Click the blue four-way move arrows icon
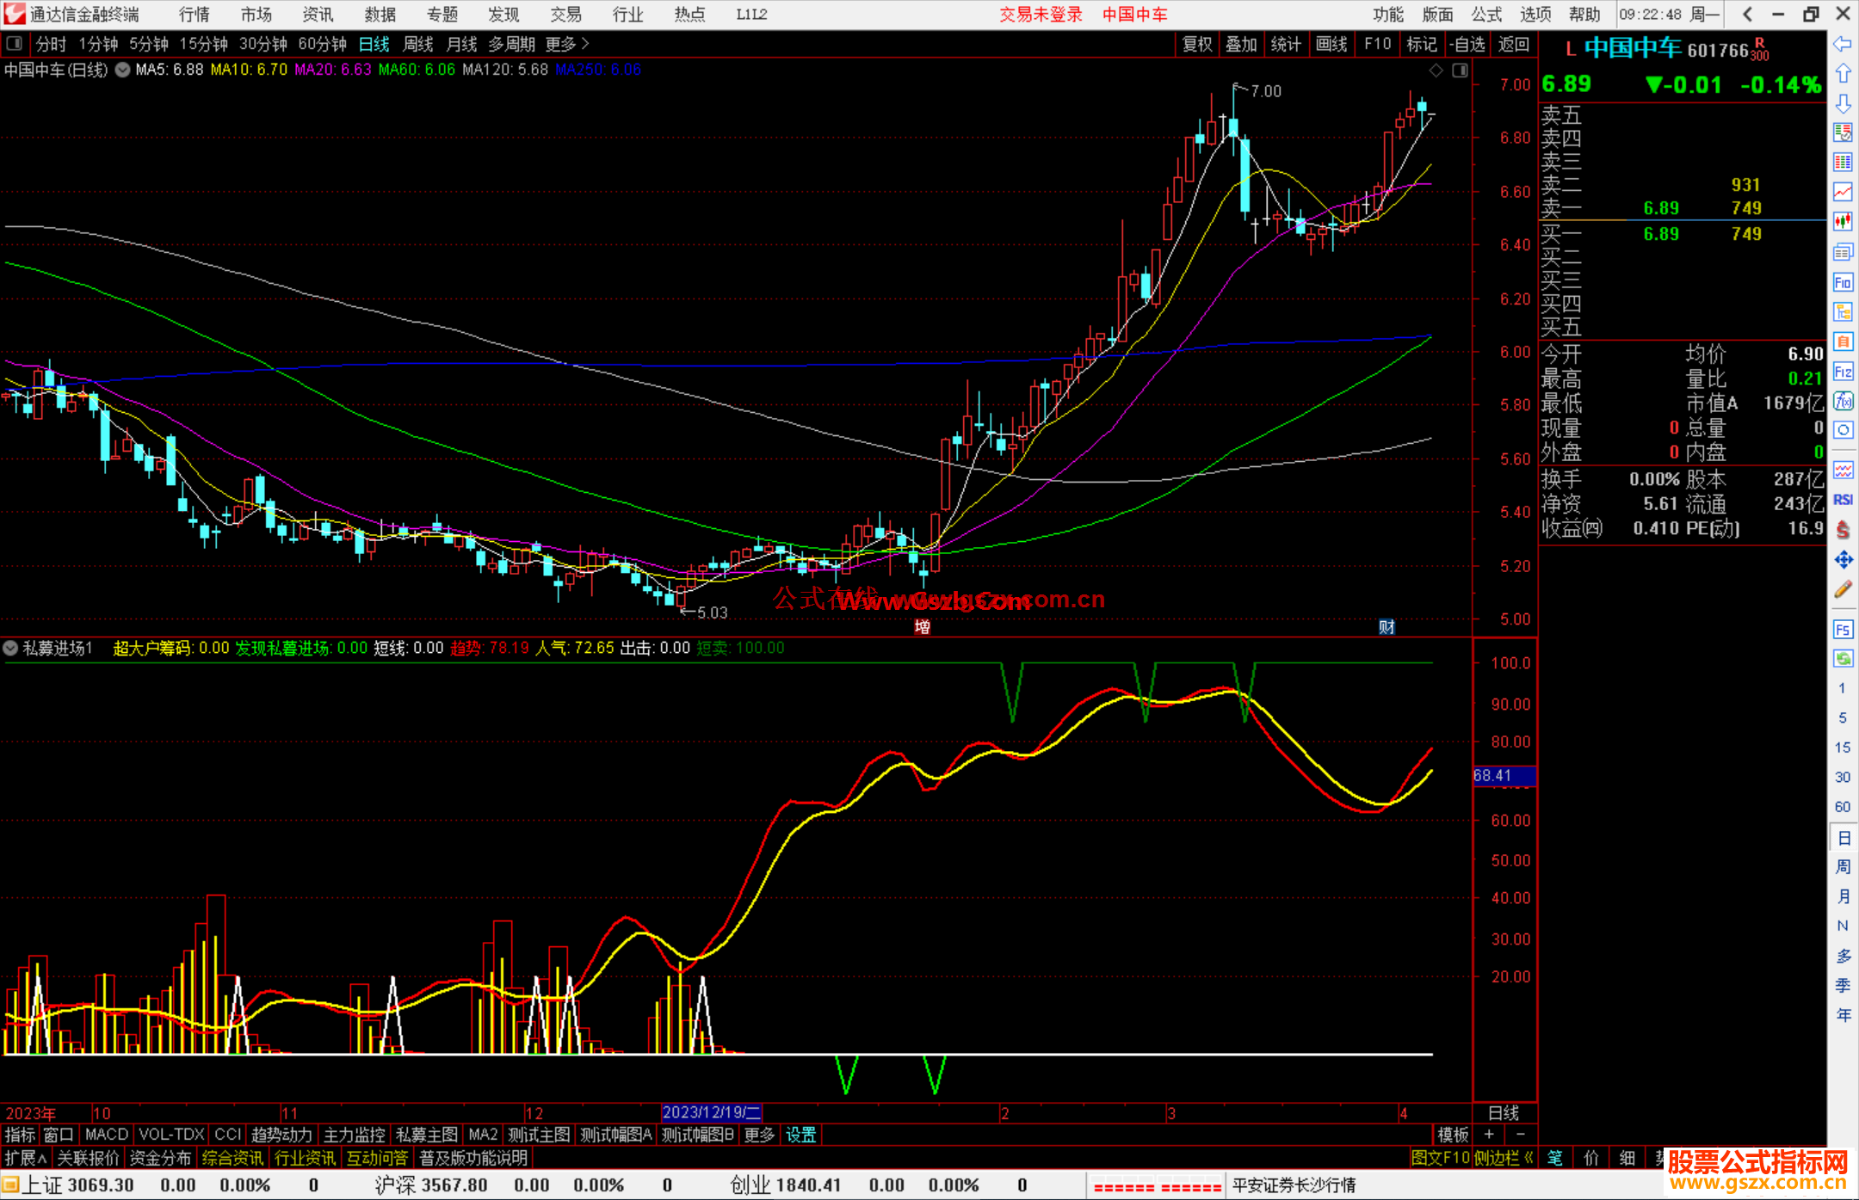The width and height of the screenshot is (1859, 1200). [x=1843, y=560]
